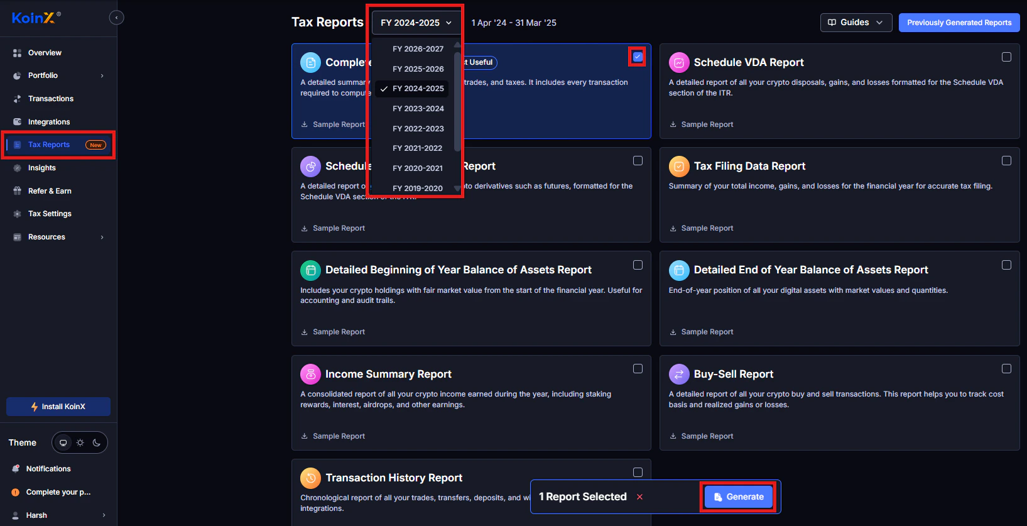Check the Beginning of Year Balance checkbox

pos(638,265)
